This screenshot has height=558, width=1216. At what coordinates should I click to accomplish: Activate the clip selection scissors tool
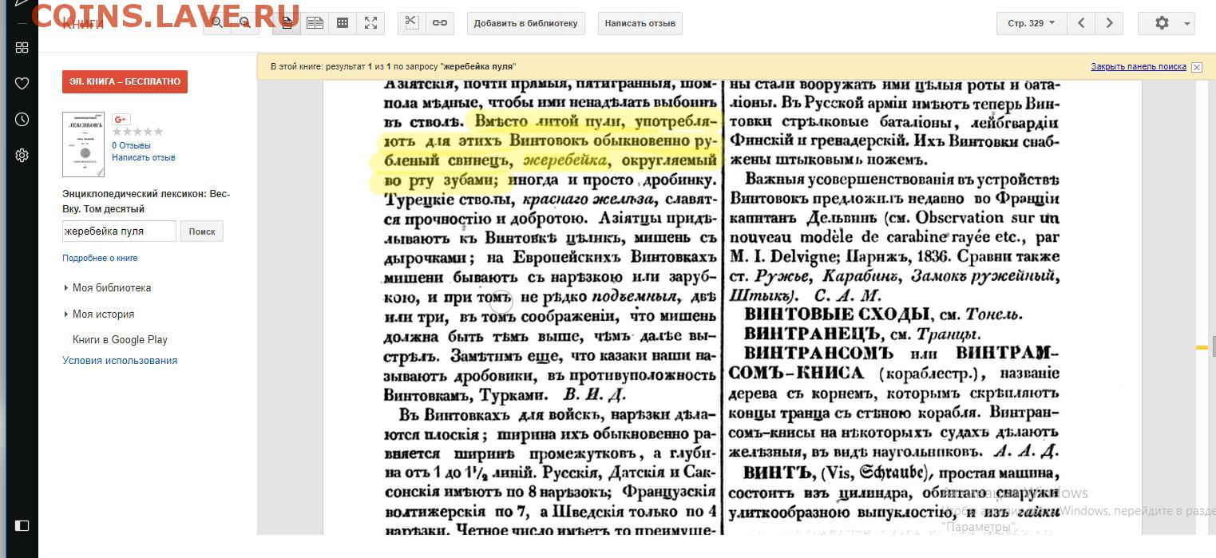coord(411,23)
